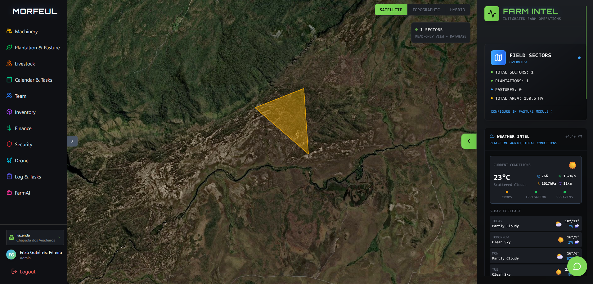Open the Drone module icon
The image size is (593, 284).
9,160
